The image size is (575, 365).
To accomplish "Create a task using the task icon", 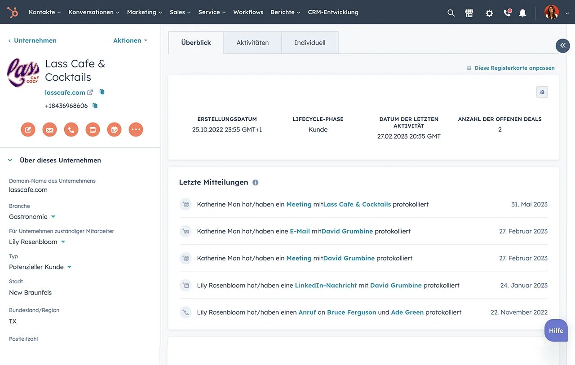I will pyautogui.click(x=93, y=129).
